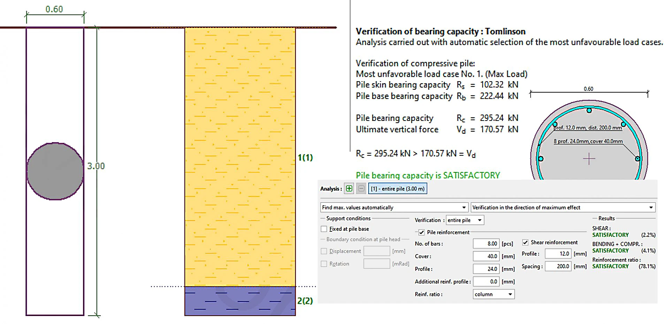The image size is (669, 324).
Task: Click the '102.32' pile skin bearing capacity value
Action: [492, 85]
